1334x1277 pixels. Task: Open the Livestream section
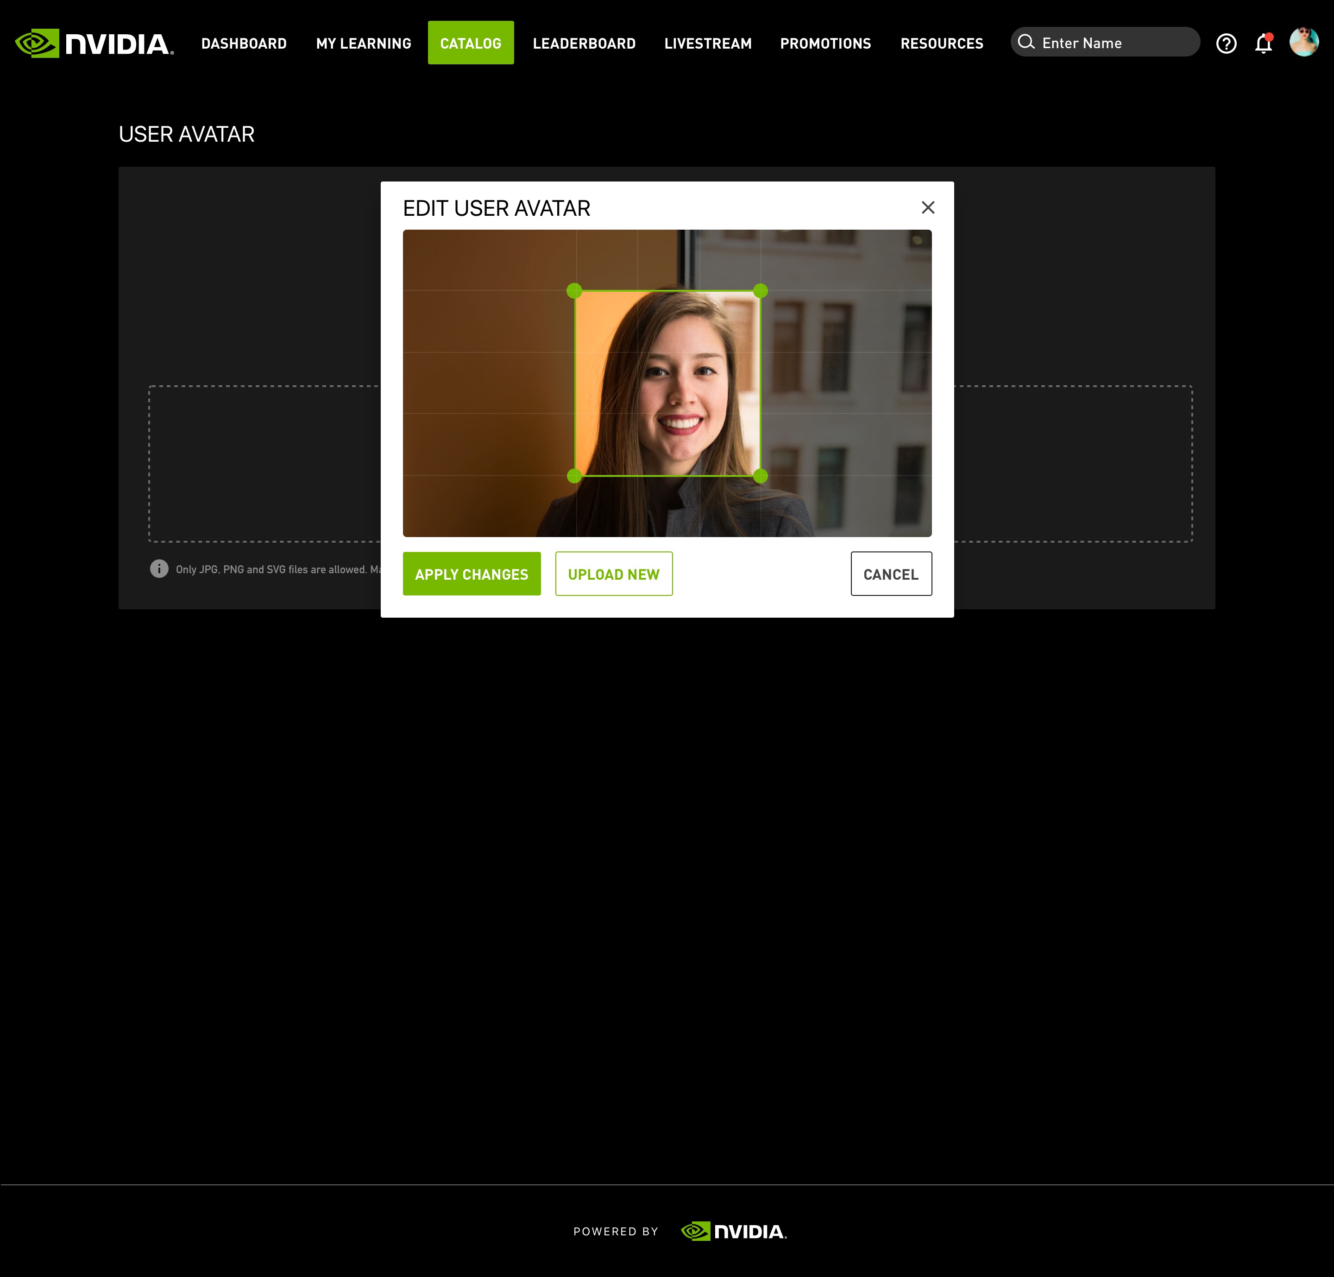(x=708, y=44)
